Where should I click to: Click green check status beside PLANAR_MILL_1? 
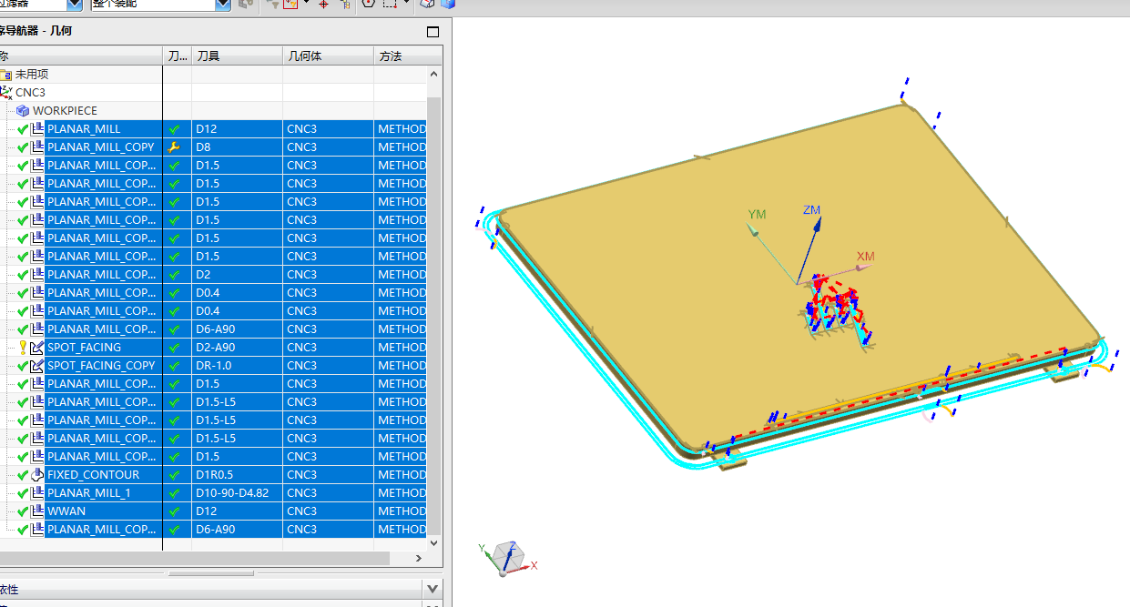[23, 493]
